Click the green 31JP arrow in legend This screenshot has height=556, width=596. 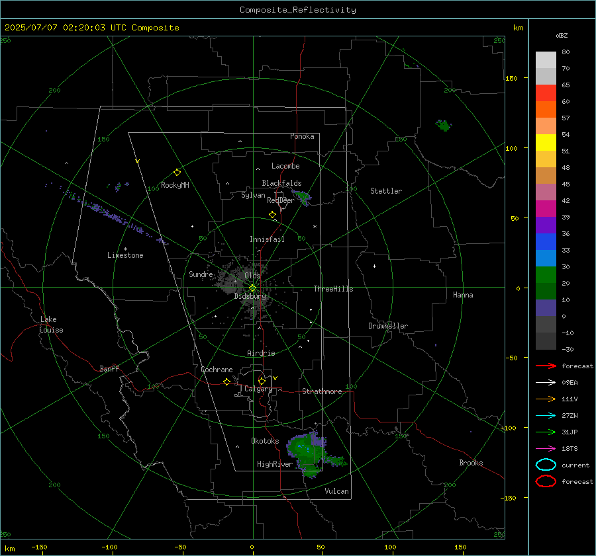546,432
